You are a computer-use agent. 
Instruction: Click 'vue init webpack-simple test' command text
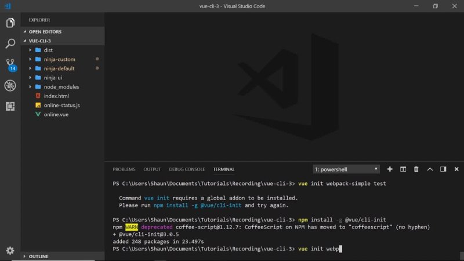point(342,183)
